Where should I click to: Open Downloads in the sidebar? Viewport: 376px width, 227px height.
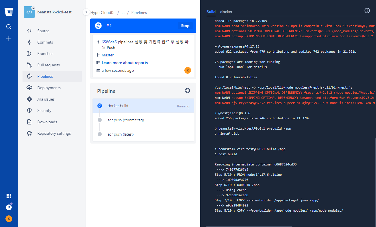pyautogui.click(x=52, y=122)
